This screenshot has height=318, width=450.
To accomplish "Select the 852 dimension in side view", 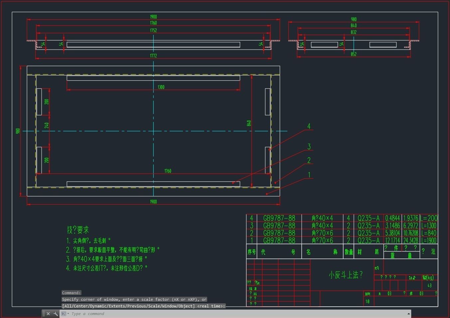I will (354, 54).
